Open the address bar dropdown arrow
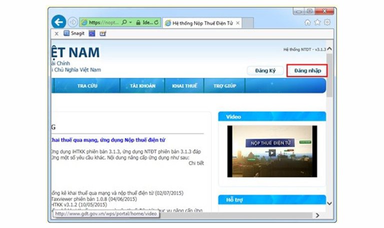The width and height of the screenshot is (384, 228). (x=130, y=22)
